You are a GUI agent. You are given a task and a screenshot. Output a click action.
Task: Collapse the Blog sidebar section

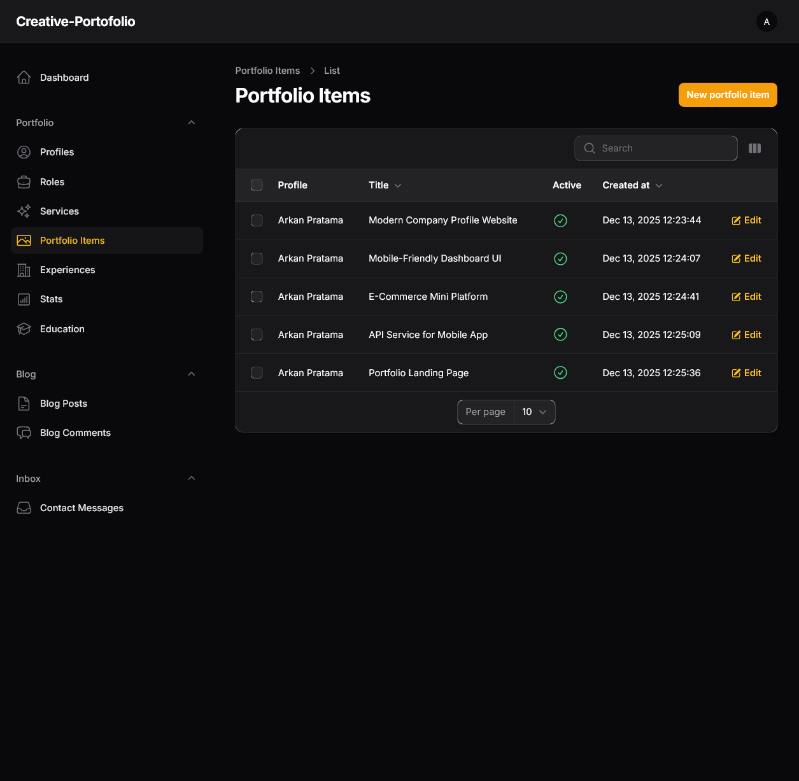pyautogui.click(x=191, y=374)
